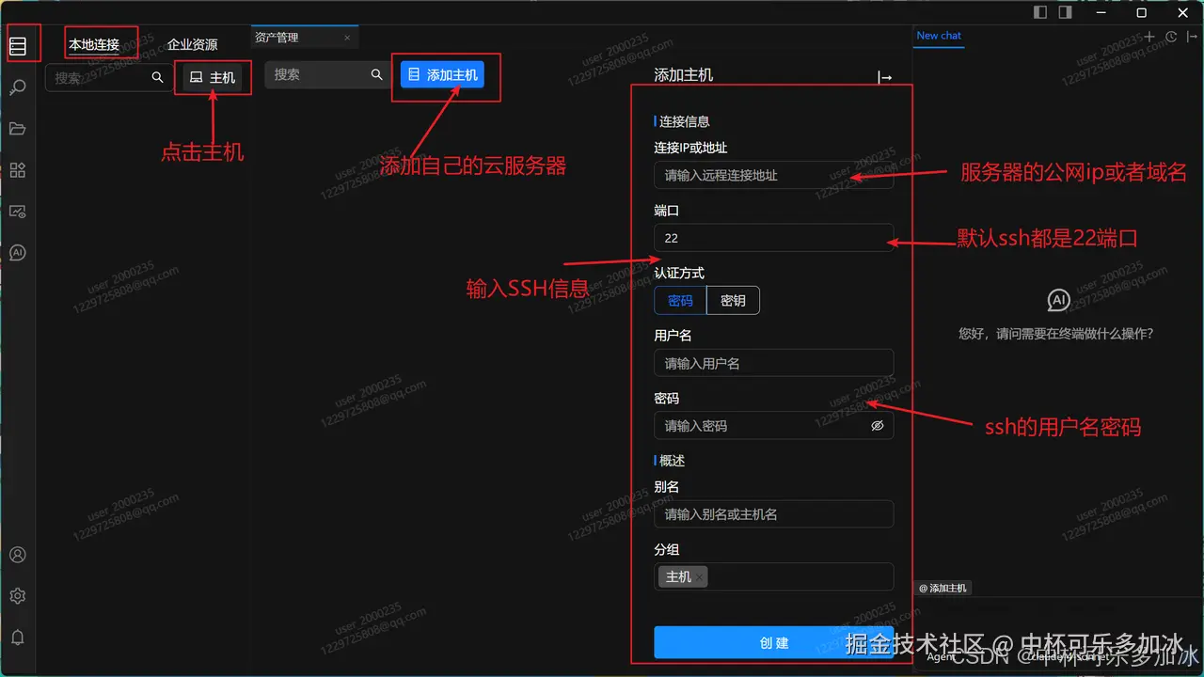1204x677 pixels.
Task: Collapse the 添加主机 panel via the arrow
Action: point(884,77)
